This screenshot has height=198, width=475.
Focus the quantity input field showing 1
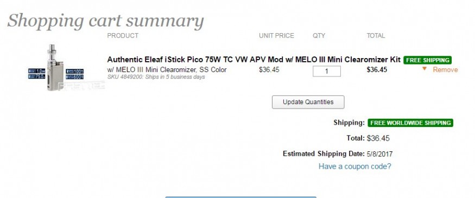click(327, 71)
